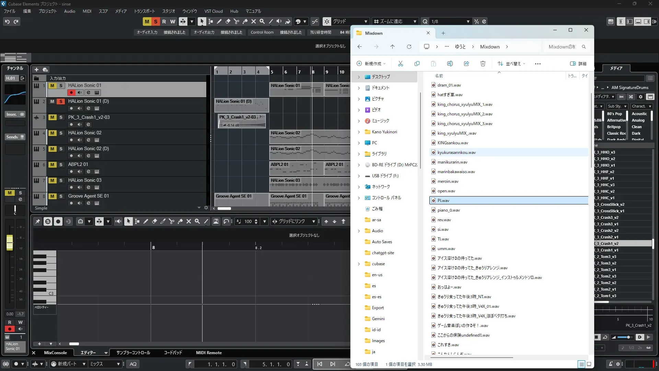Image resolution: width=659 pixels, height=371 pixels.
Task: Click Mixdown in the Explorer address breadcrumb
Action: pyautogui.click(x=489, y=47)
